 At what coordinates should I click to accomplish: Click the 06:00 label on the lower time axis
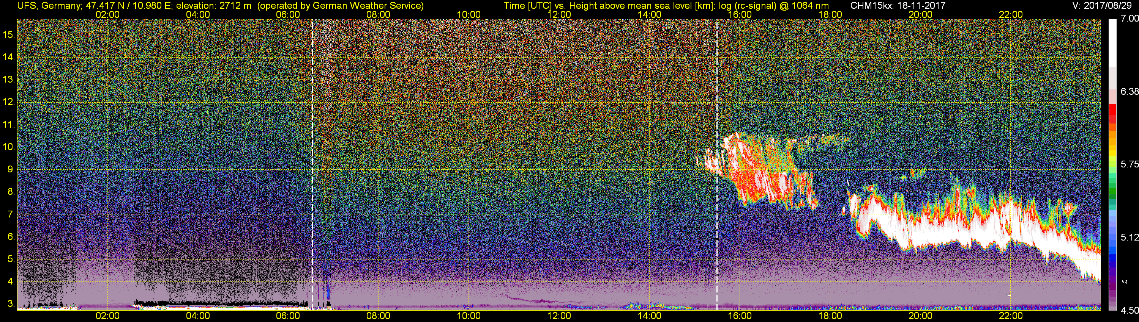pos(288,316)
